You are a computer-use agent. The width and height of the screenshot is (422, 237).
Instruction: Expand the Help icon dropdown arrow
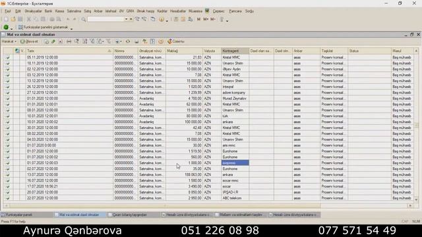coord(167,20)
